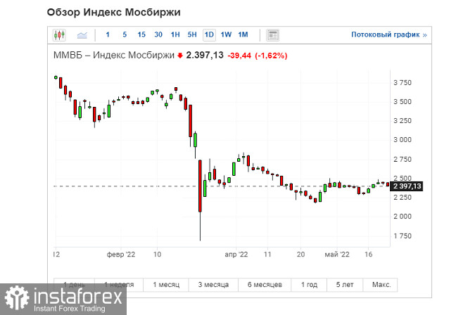The image size is (475, 315).
Task: Open the technical chart table icon
Action: click(x=272, y=35)
